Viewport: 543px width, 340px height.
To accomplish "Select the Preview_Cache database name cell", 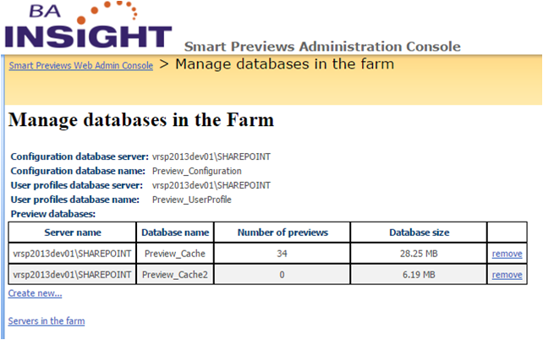I will click(x=175, y=253).
